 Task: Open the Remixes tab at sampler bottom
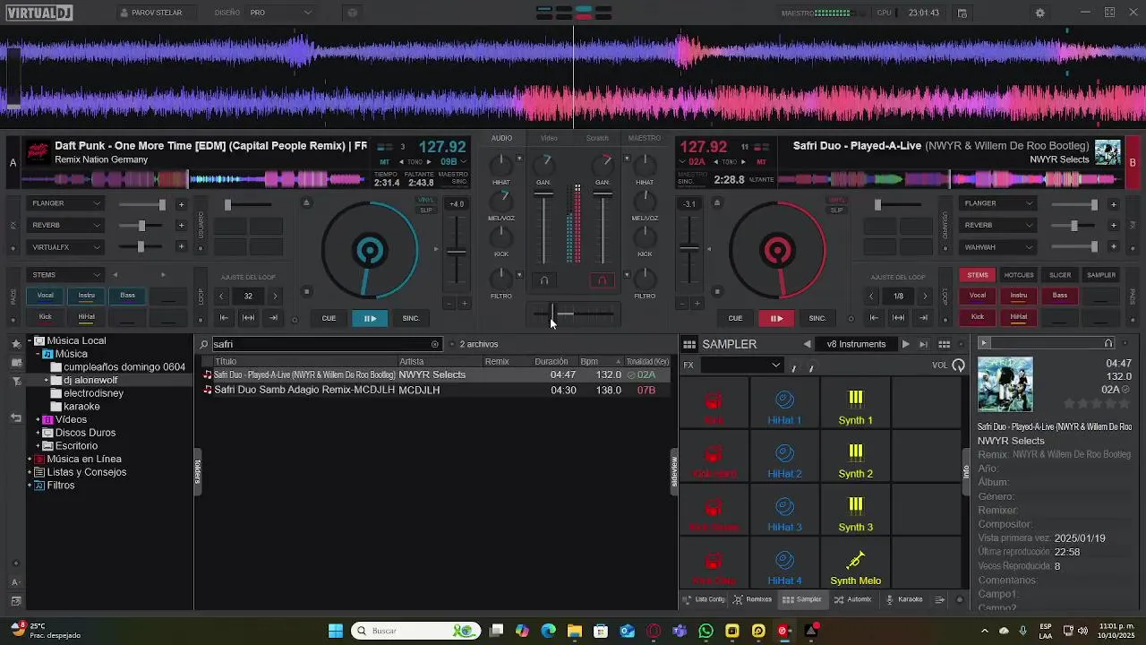[x=752, y=599]
